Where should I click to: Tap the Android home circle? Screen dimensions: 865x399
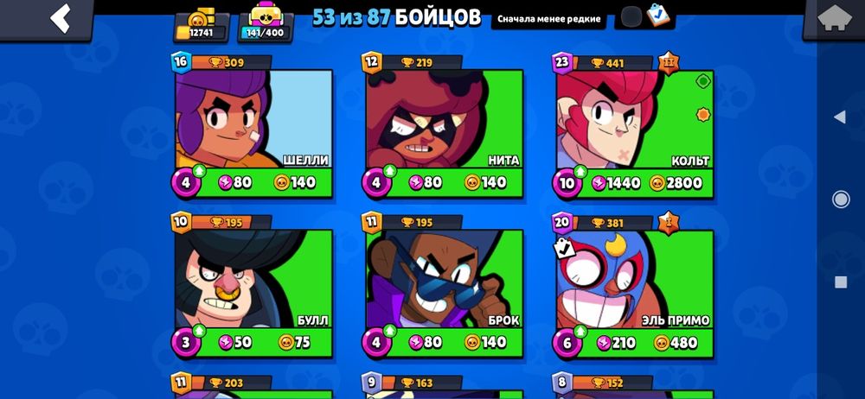pos(840,199)
